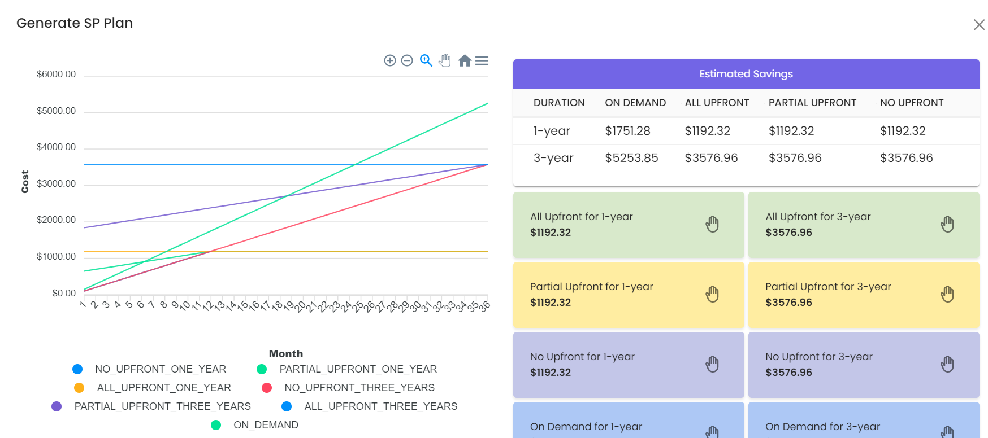Image resolution: width=988 pixels, height=438 pixels.
Task: Click hand icon on All Upfront 3-year card
Action: click(x=947, y=224)
